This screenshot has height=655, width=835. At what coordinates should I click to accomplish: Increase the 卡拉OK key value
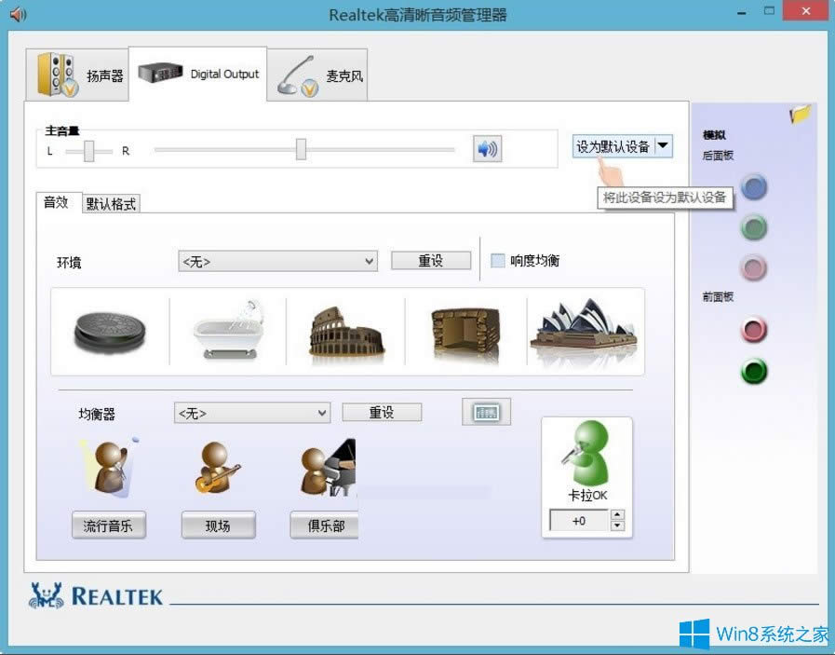(x=617, y=515)
